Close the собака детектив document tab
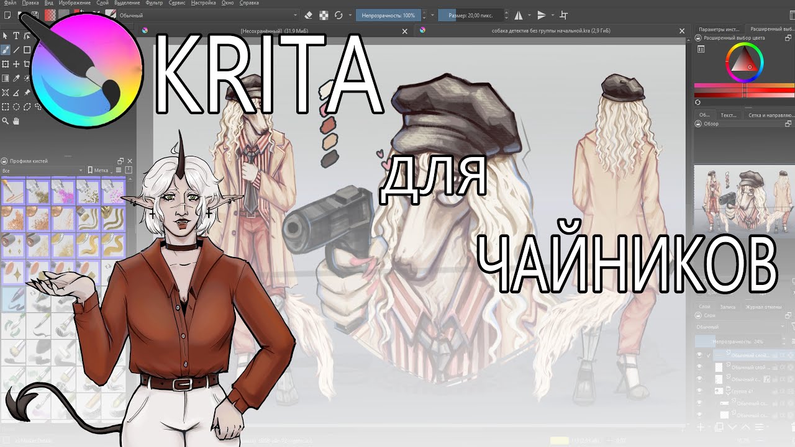This screenshot has height=447, width=795. [x=683, y=30]
